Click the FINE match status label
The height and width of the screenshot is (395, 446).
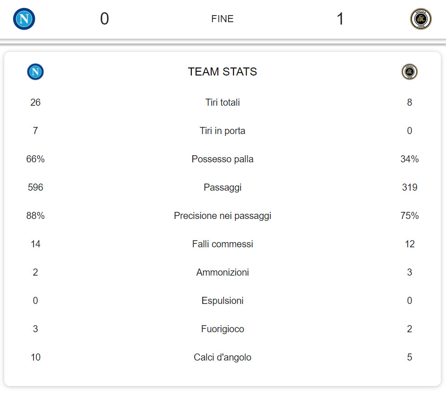(223, 19)
